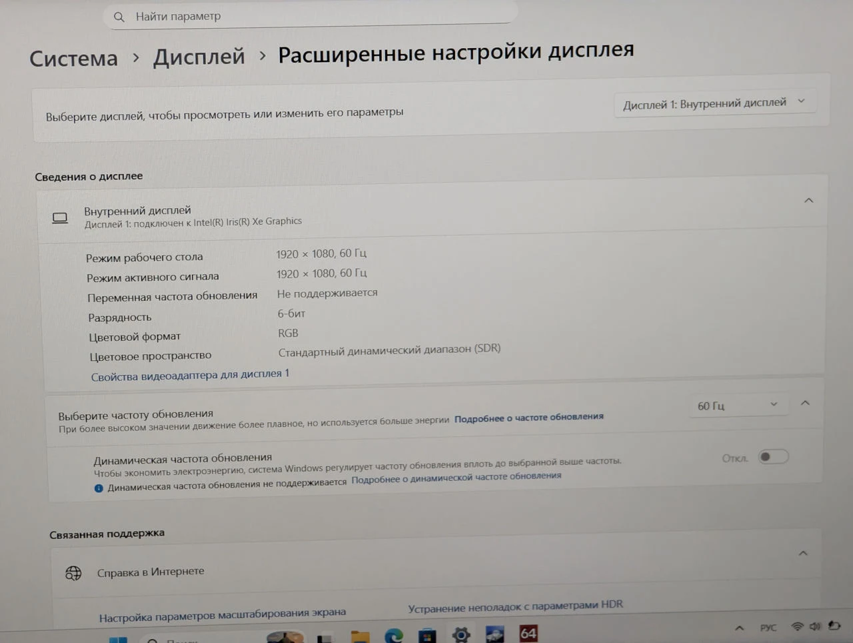Open the red 64 app icon in taskbar
853x643 pixels.
point(528,633)
